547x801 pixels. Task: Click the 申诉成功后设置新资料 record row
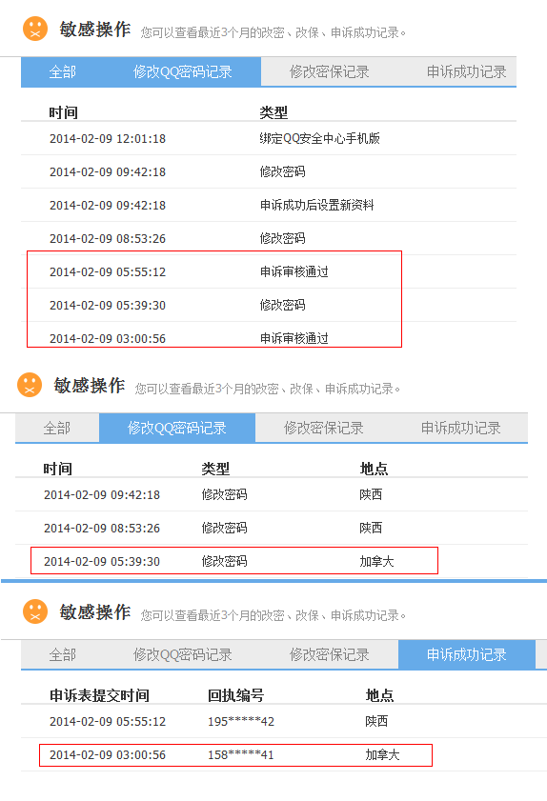(269, 206)
